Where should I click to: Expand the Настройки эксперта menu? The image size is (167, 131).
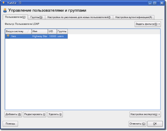pyautogui.click(x=145, y=114)
